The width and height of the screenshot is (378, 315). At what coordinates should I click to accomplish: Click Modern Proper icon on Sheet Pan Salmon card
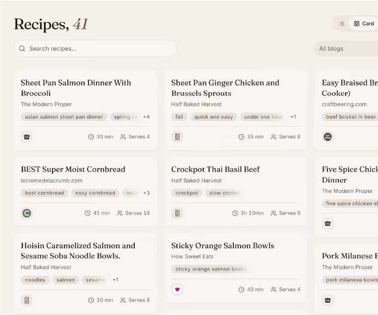point(27,137)
